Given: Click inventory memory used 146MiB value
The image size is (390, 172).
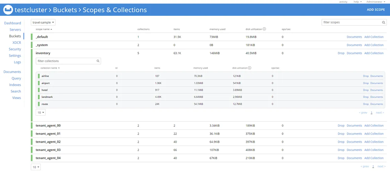Looking at the screenshot, I should [214, 53].
